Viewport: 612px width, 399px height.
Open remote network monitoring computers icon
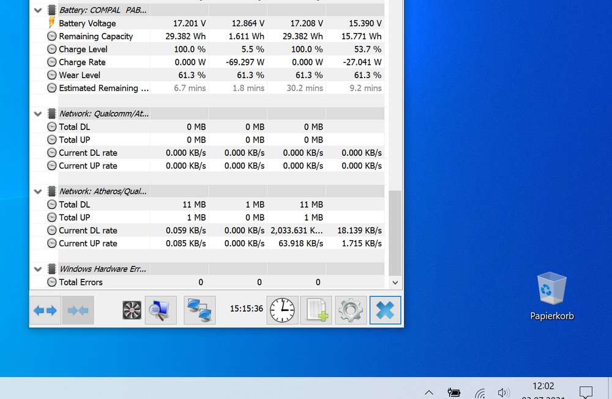coord(200,310)
